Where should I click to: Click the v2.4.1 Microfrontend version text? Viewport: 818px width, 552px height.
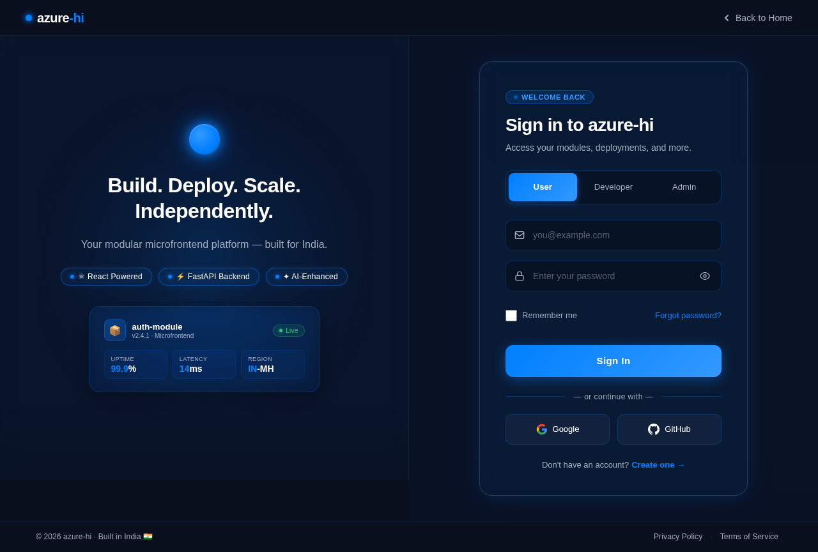(163, 336)
